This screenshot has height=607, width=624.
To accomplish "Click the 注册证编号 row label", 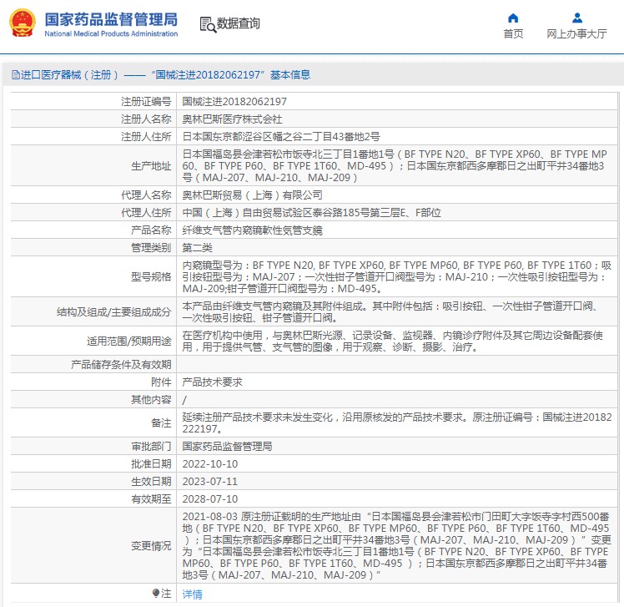I will click(146, 102).
